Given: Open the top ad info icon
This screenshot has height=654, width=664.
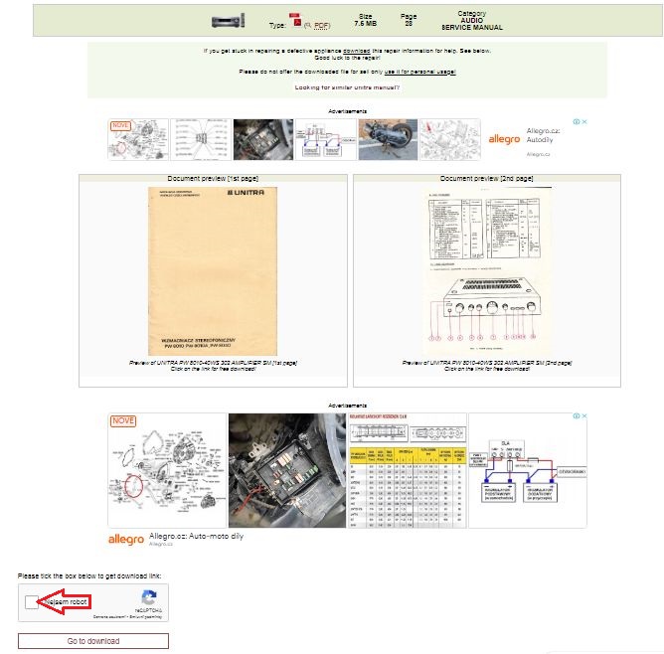Looking at the screenshot, I should pyautogui.click(x=577, y=122).
